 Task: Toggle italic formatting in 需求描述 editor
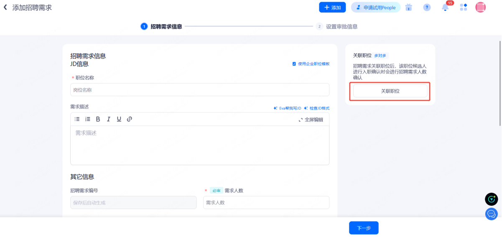[109, 119]
